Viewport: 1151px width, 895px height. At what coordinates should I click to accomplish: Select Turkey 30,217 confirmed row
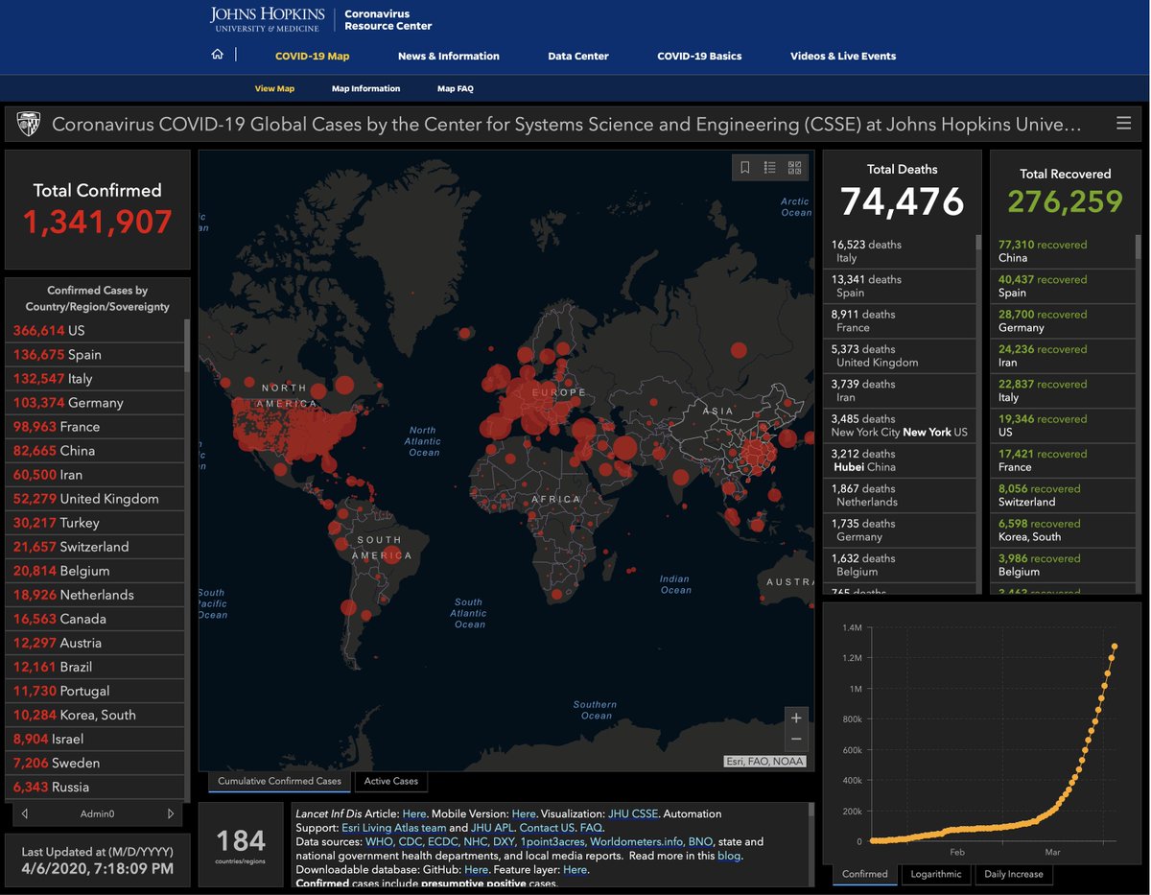[x=95, y=522]
